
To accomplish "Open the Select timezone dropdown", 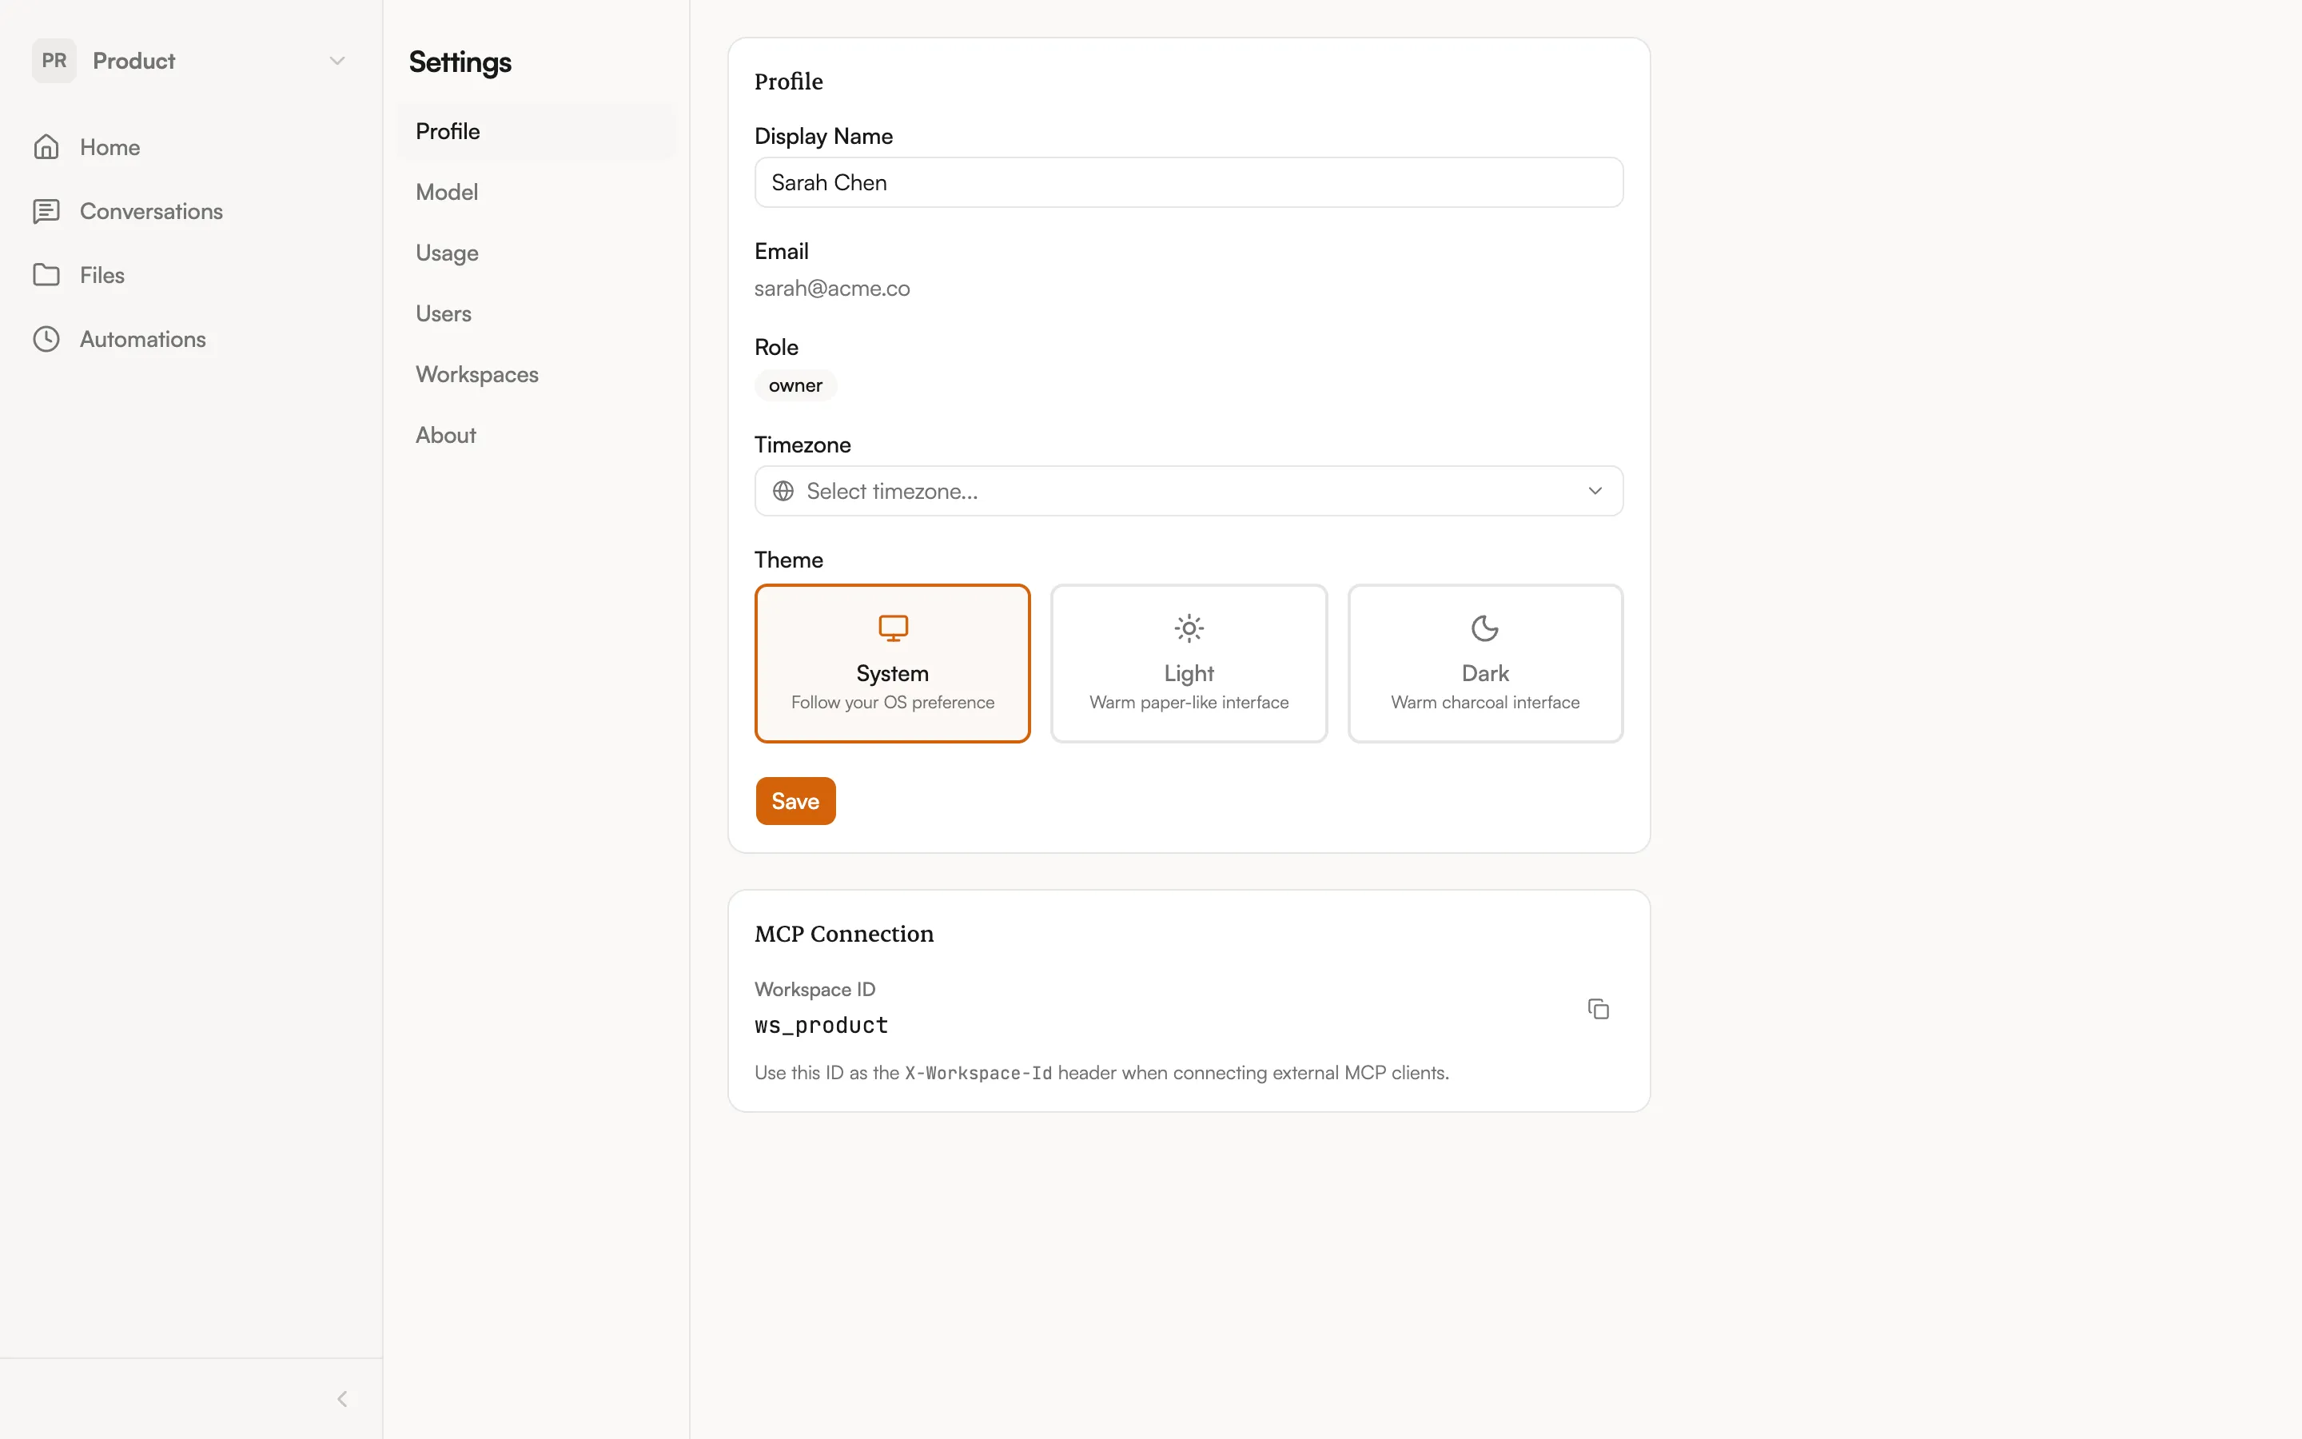I will pos(1187,491).
